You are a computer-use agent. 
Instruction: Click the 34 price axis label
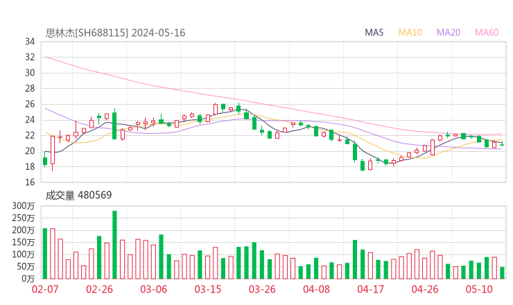pyautogui.click(x=30, y=42)
